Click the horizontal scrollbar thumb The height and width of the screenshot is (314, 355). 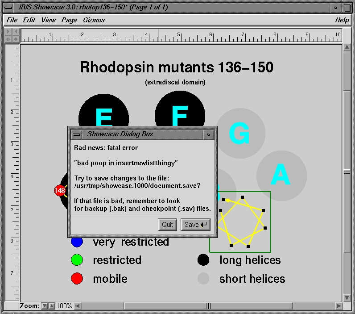208,306
